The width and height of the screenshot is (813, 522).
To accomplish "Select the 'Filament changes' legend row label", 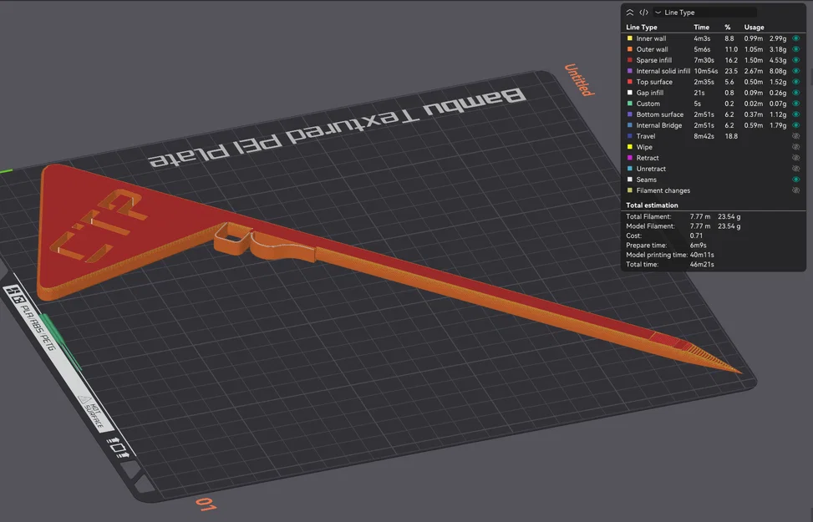I will [x=663, y=190].
